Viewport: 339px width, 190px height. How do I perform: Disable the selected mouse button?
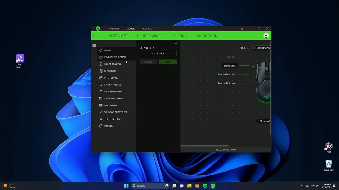108,126
